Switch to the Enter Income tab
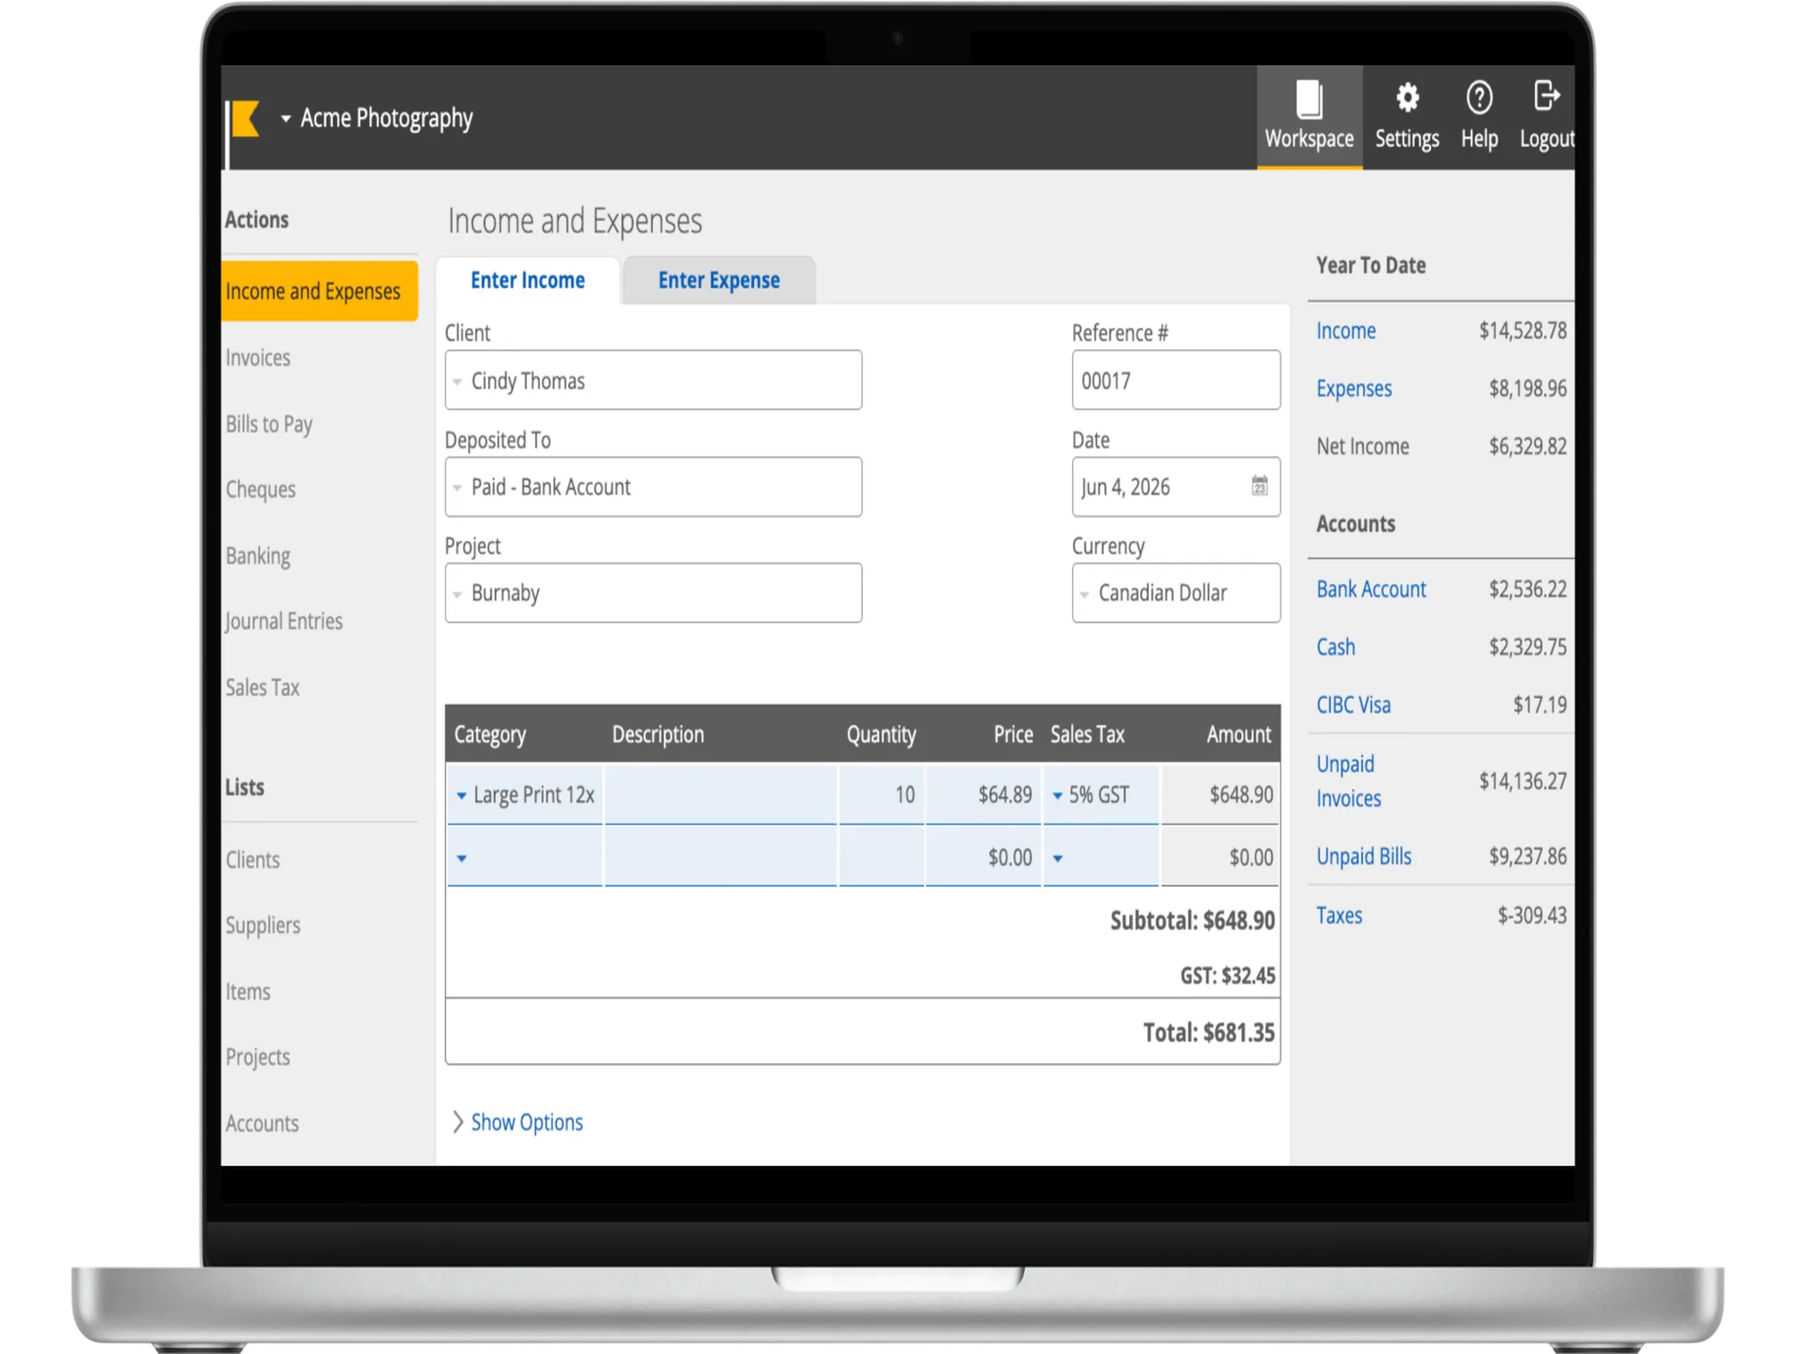Viewport: 1796px width, 1354px height. (x=527, y=280)
